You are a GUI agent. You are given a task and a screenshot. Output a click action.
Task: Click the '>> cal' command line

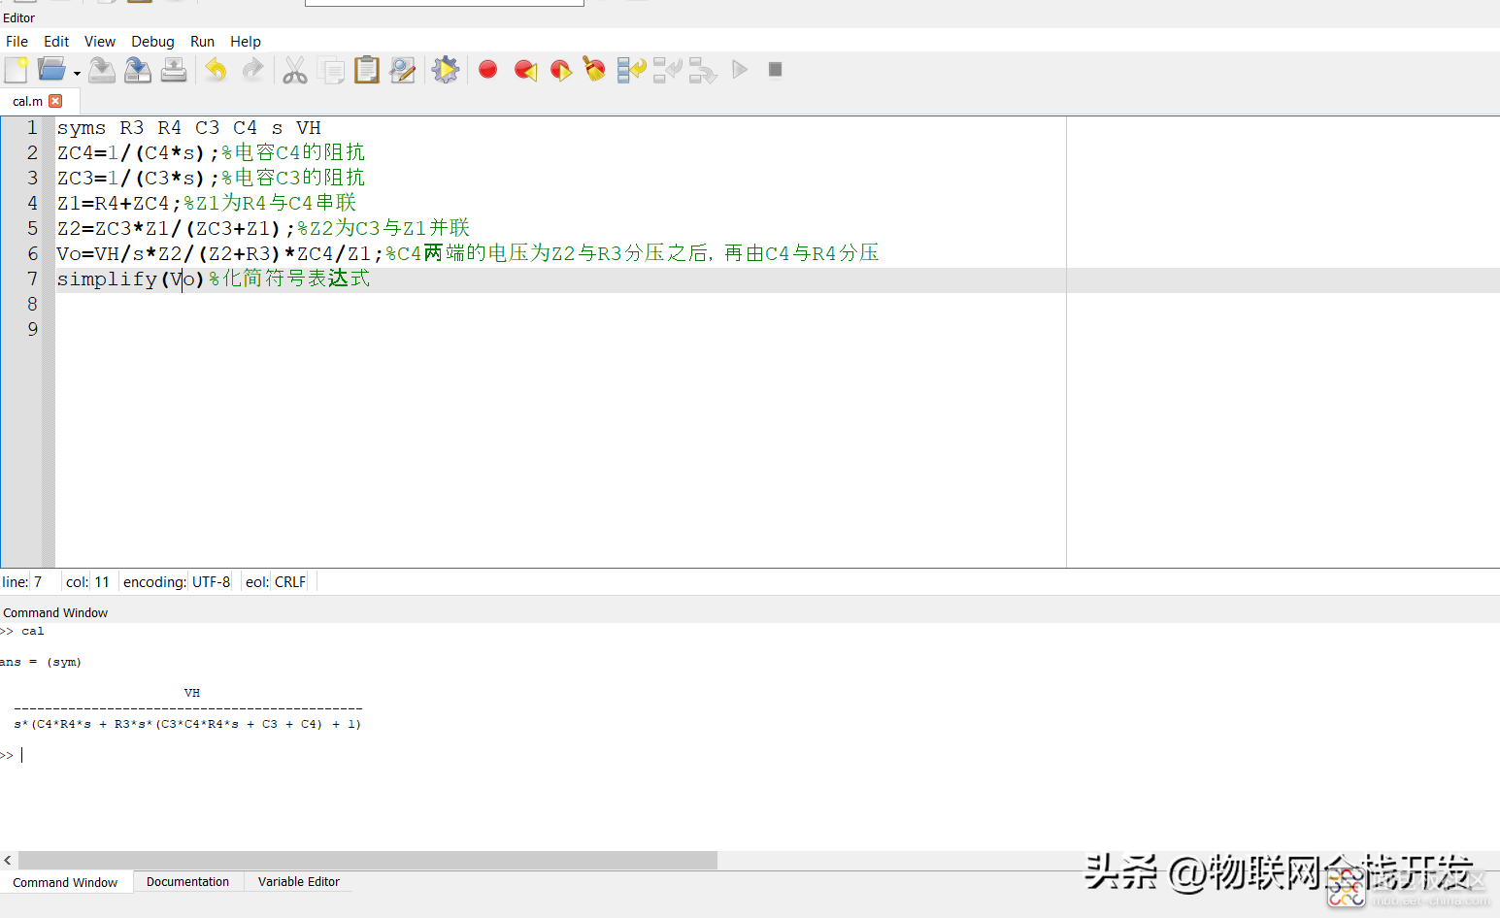pyautogui.click(x=22, y=631)
